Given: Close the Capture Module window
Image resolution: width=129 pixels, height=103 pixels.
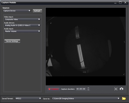Looking at the screenshot, I should tap(125, 3).
